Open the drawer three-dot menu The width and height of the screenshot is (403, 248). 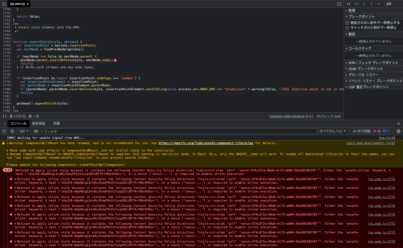4,124
